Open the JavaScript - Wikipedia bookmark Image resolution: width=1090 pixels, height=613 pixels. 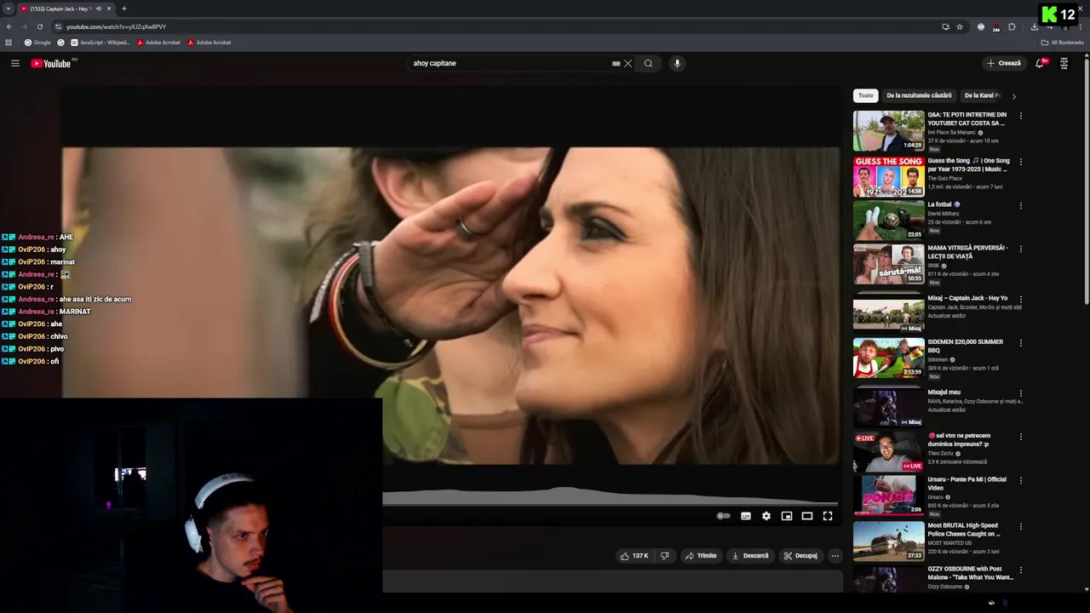click(x=100, y=42)
